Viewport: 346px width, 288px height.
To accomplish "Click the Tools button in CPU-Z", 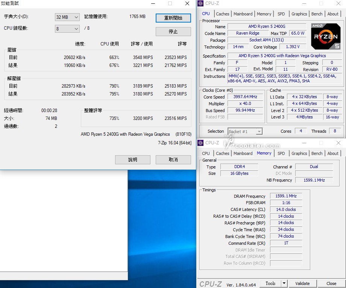I will (270, 283).
